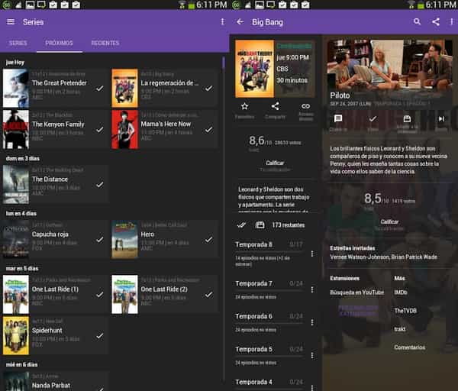Tap the back arrow beside Big Bang
This screenshot has width=458, height=391.
pos(240,22)
